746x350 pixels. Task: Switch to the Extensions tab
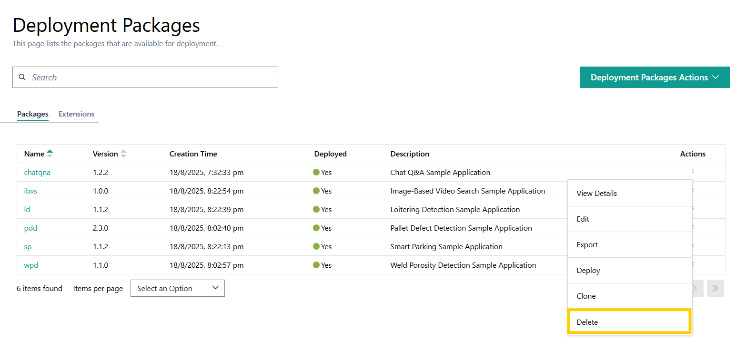[76, 114]
